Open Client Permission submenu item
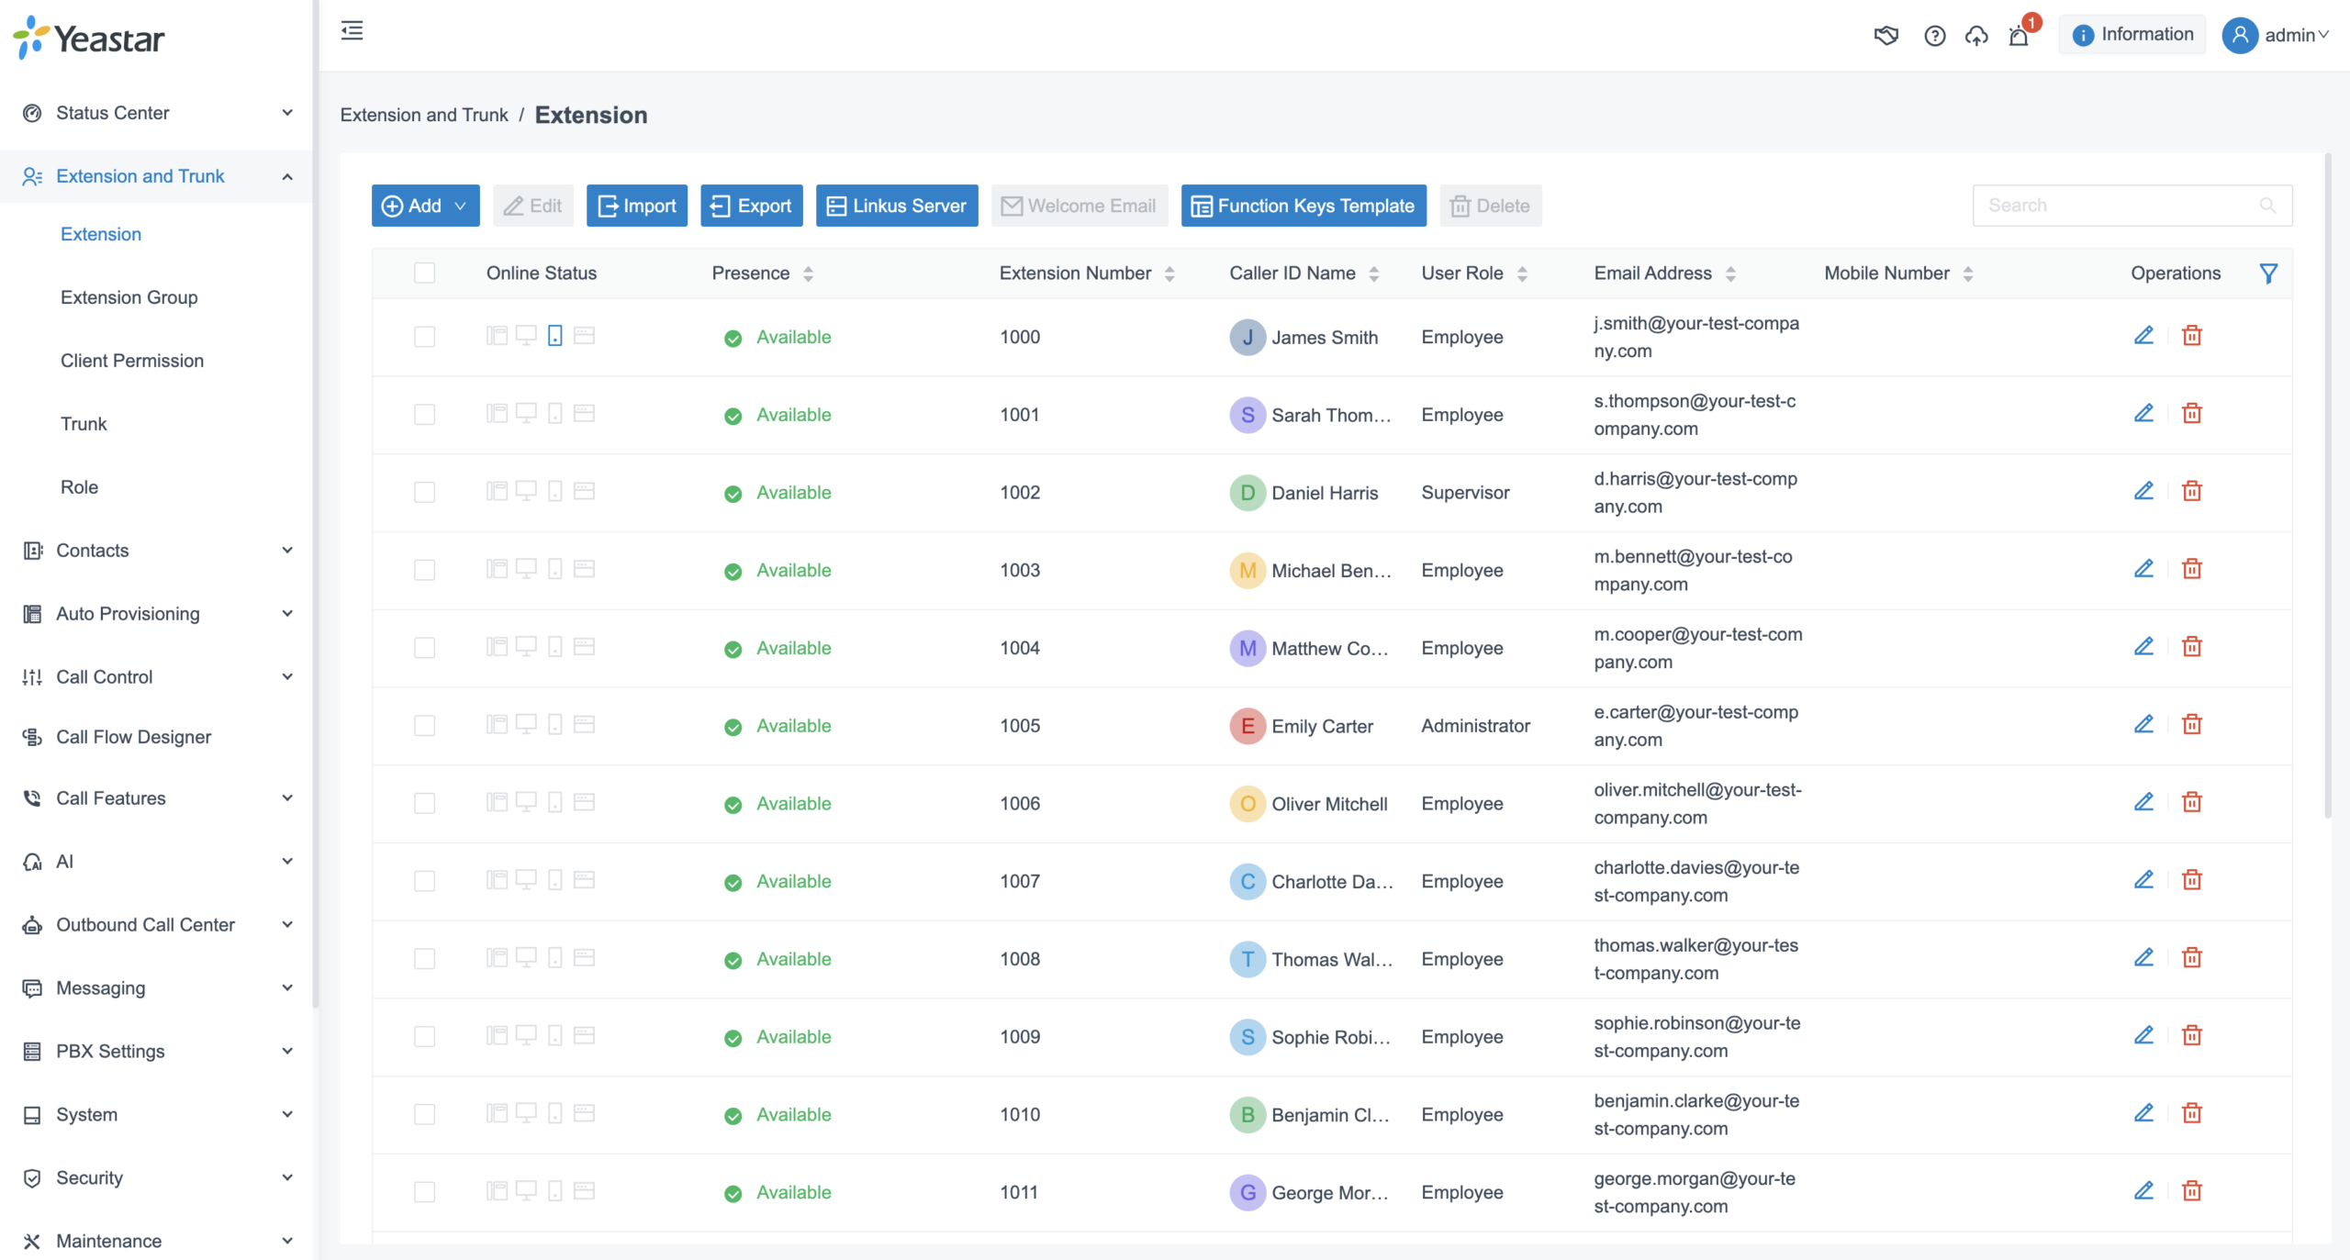 pyautogui.click(x=132, y=361)
